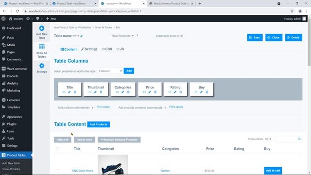Open the Women category link
The height and width of the screenshot is (175, 311).
coord(165,171)
